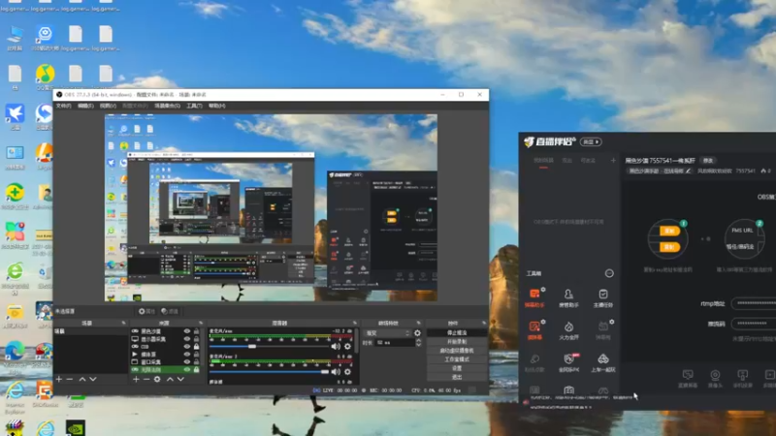
Task: Open 主播任务 tool in 直播伴侣 toolbox
Action: [x=602, y=298]
